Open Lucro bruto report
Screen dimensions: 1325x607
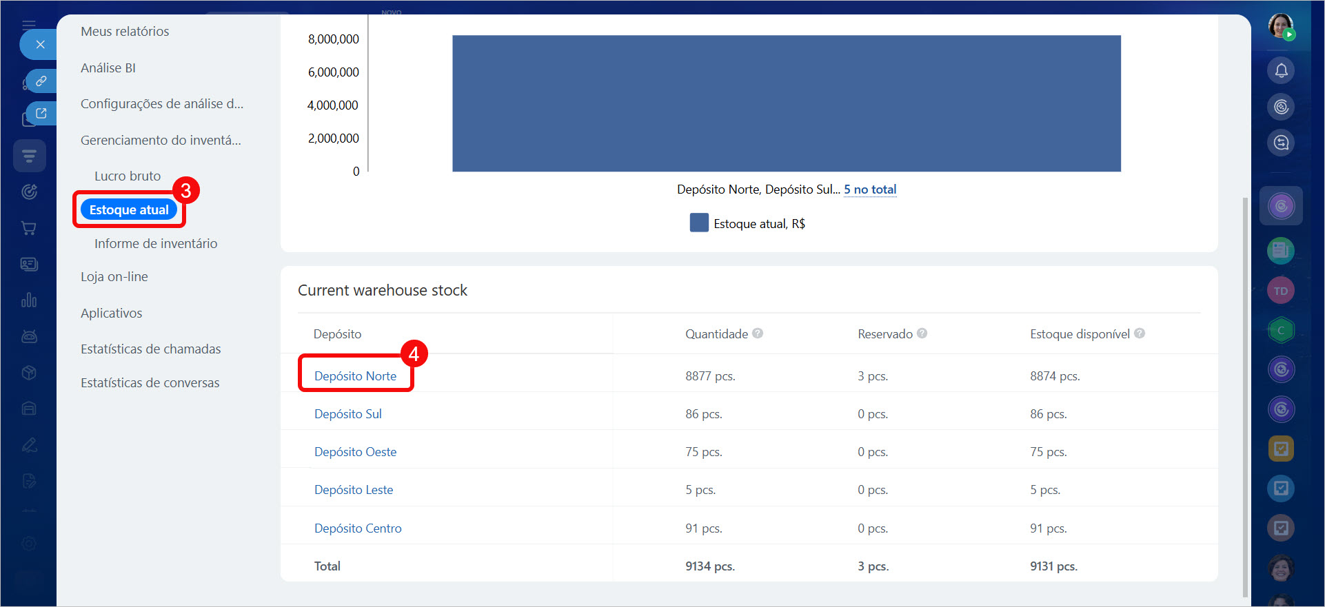click(x=128, y=176)
